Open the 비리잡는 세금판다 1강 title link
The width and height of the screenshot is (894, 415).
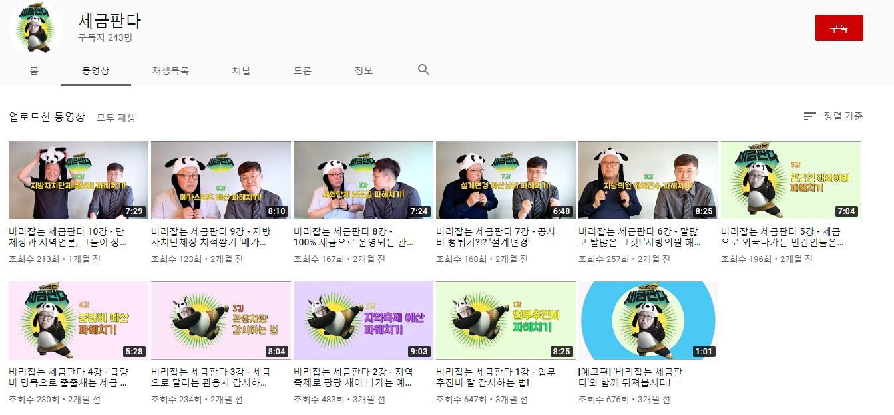[x=496, y=378]
